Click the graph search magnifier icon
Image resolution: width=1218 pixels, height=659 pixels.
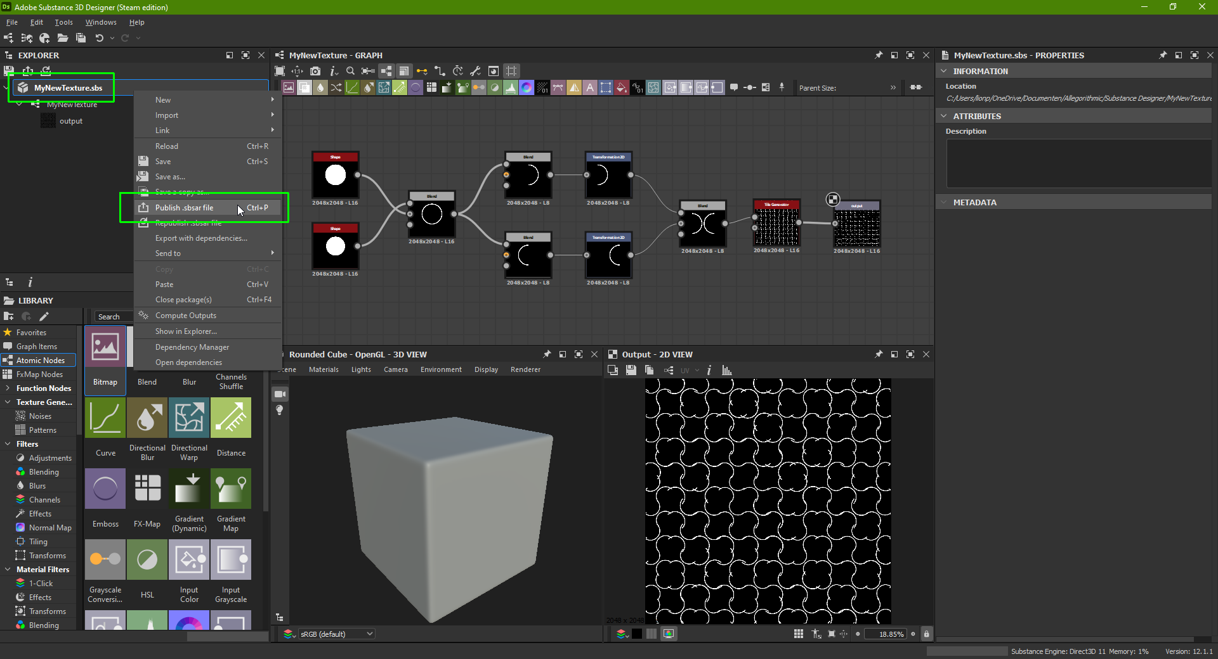(350, 71)
